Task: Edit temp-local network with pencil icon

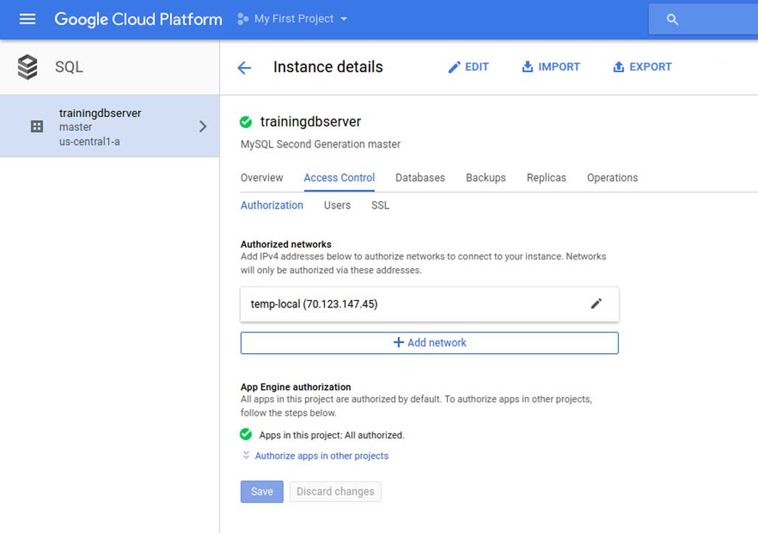Action: (x=596, y=304)
